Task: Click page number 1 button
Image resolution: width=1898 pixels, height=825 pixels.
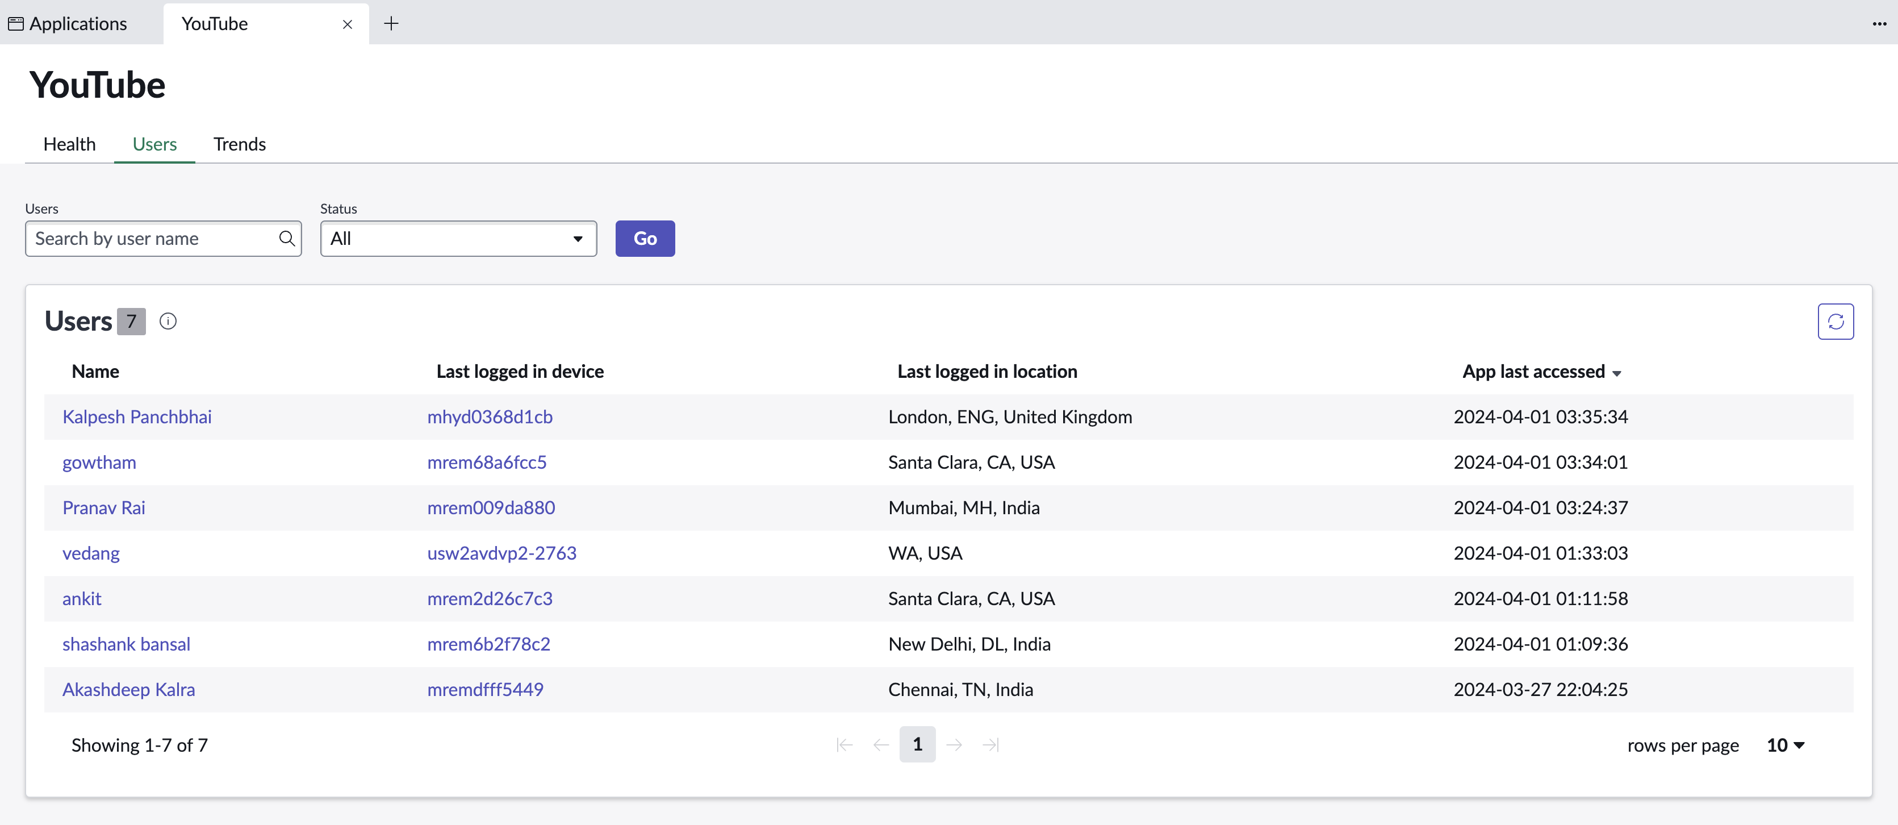Action: tap(917, 745)
